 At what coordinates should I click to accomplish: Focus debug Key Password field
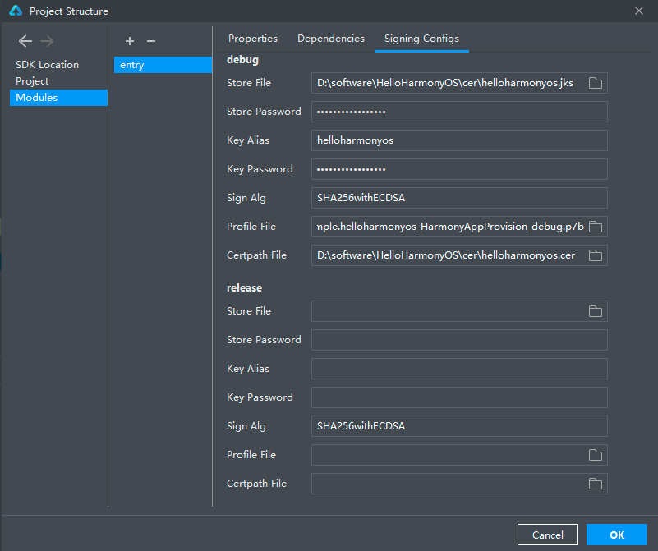tap(459, 169)
